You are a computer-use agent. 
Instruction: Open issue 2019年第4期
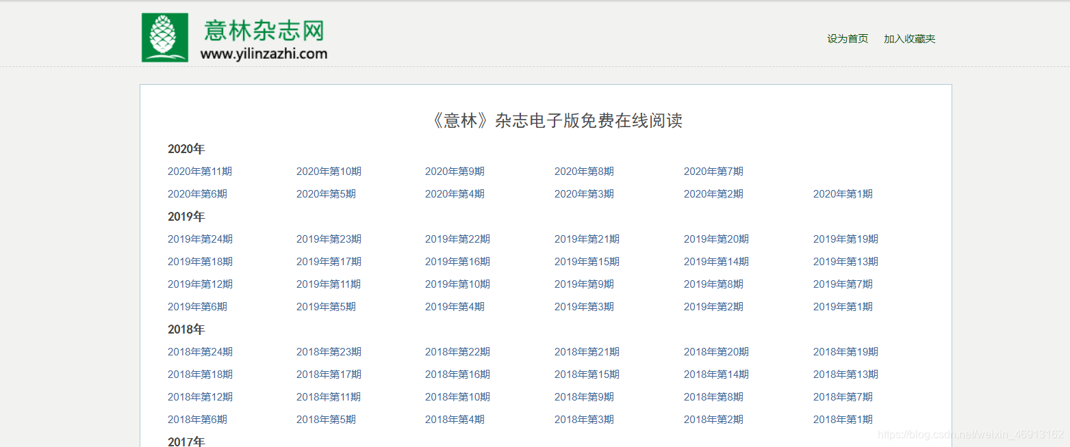point(455,307)
